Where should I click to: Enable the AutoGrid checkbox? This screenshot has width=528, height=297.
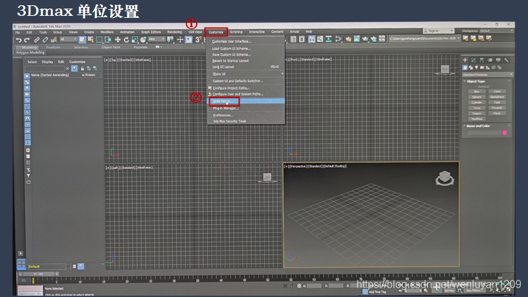pyautogui.click(x=476, y=86)
